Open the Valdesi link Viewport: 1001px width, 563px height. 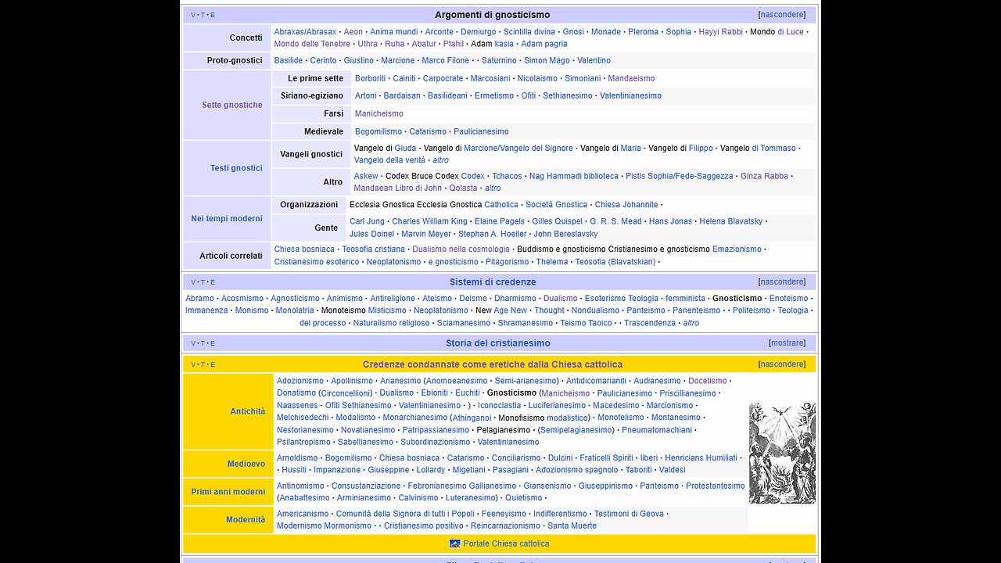[x=672, y=470]
